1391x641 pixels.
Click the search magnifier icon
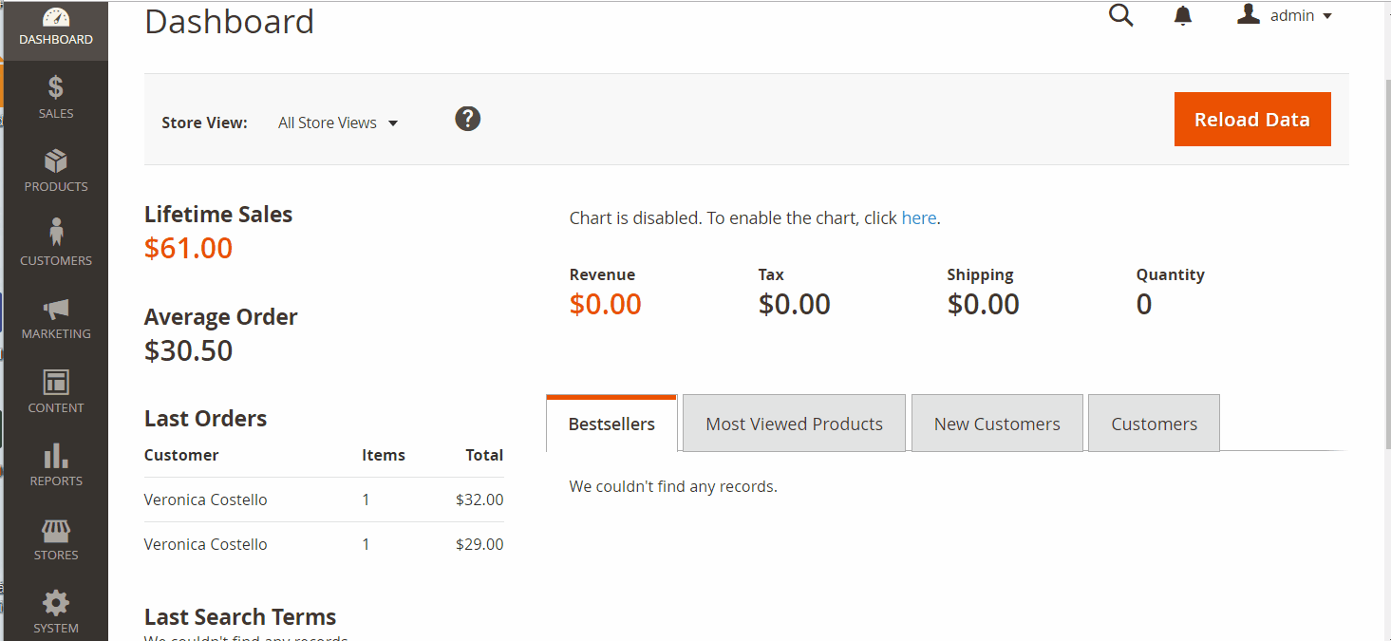(1121, 16)
